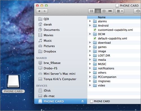Click the ringtones folder name
Screen dimensions: 141x111
[x=104, y=81]
